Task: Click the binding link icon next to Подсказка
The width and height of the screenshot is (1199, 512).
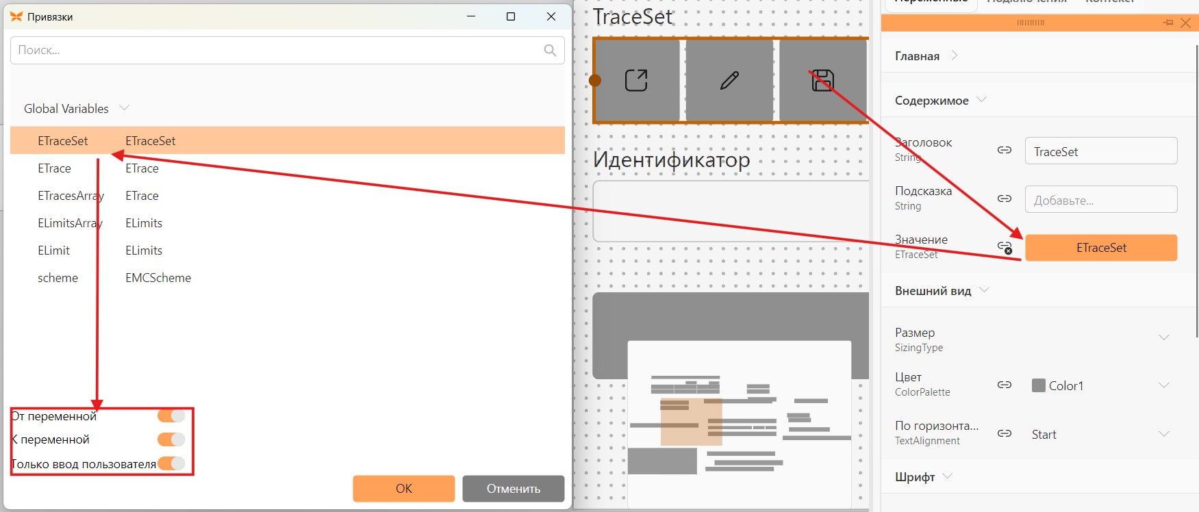Action: coord(1005,199)
